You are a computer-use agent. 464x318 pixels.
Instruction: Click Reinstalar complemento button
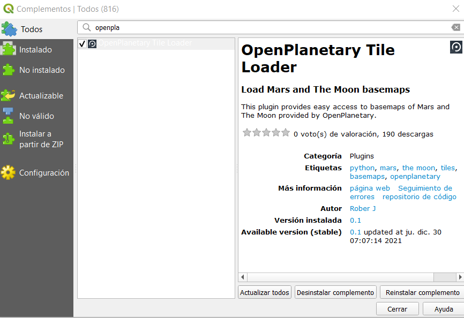point(422,292)
